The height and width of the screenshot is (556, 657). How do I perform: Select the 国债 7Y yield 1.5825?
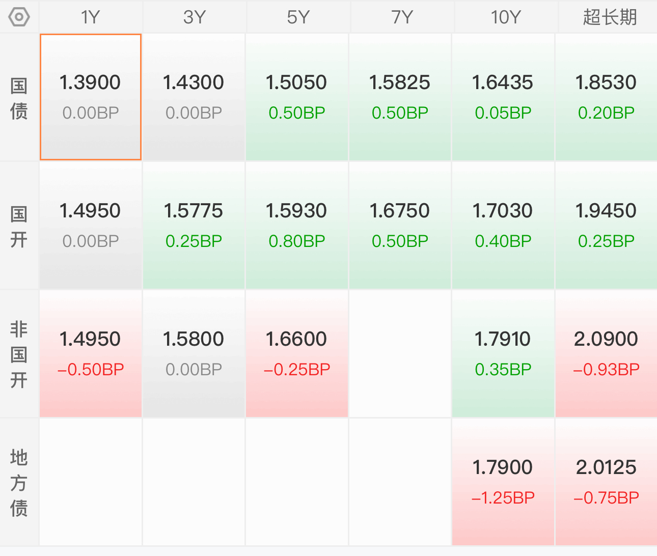pos(400,82)
